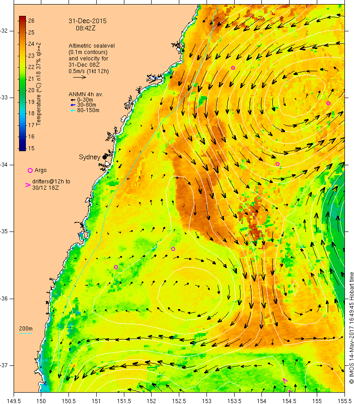Click the latitude axis label -36
The width and height of the screenshot is (354, 404).
pos(4,299)
